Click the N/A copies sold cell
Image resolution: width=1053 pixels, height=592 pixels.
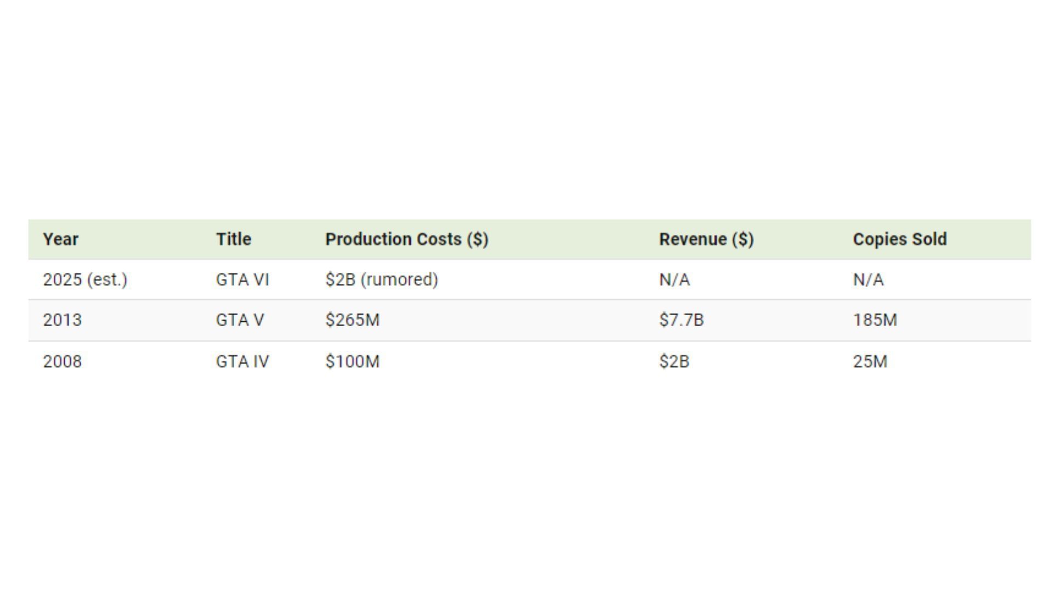(868, 280)
